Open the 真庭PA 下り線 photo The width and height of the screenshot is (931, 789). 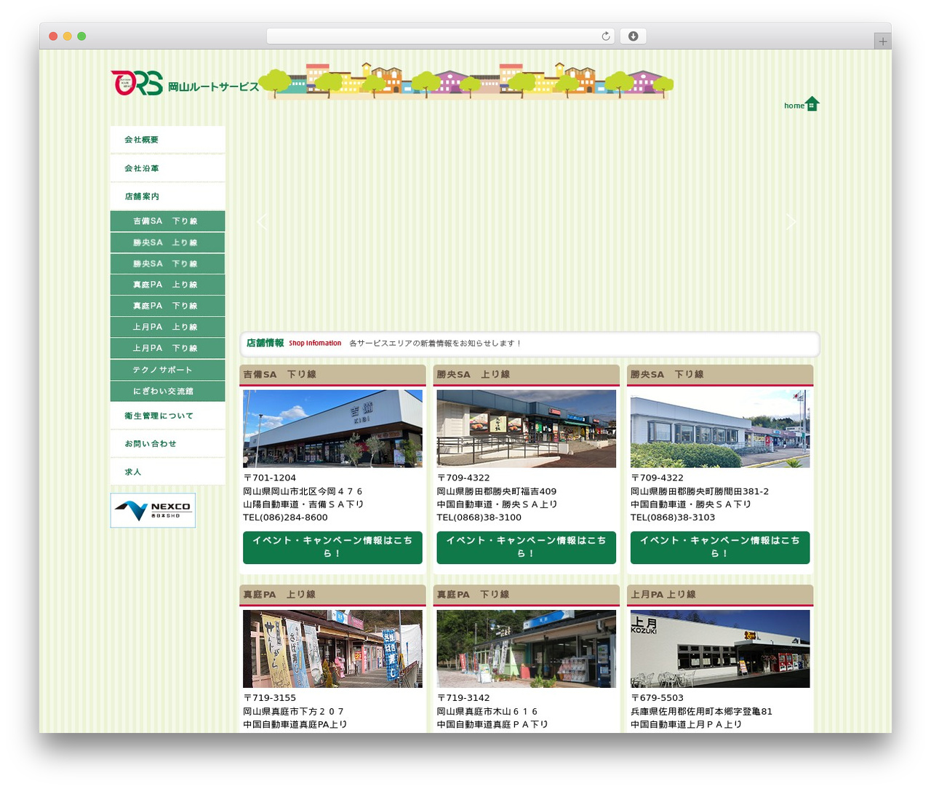coord(526,649)
